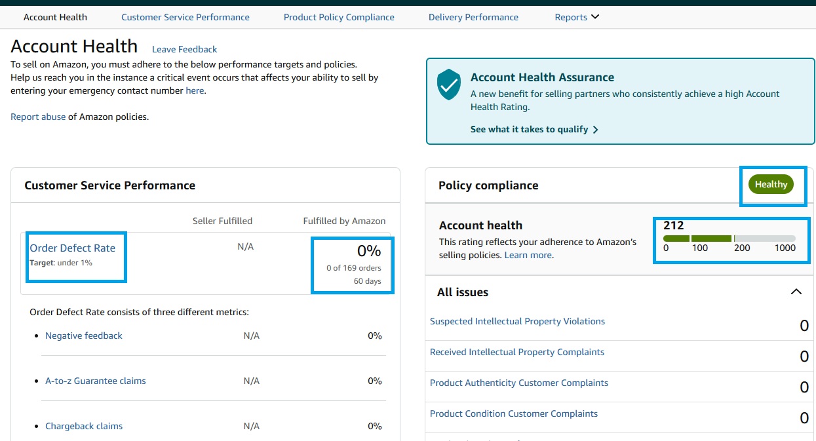Click the 0 count for Received Intellectual Property Complaints

point(804,356)
